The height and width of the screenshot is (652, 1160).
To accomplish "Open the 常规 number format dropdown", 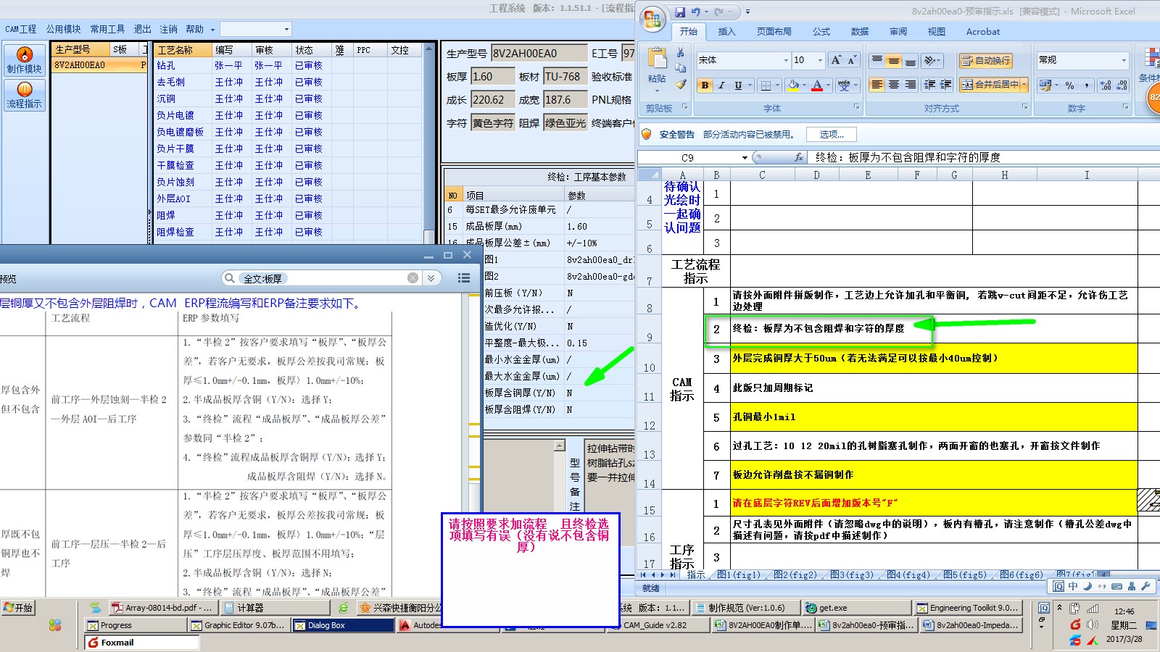I will tap(1124, 60).
